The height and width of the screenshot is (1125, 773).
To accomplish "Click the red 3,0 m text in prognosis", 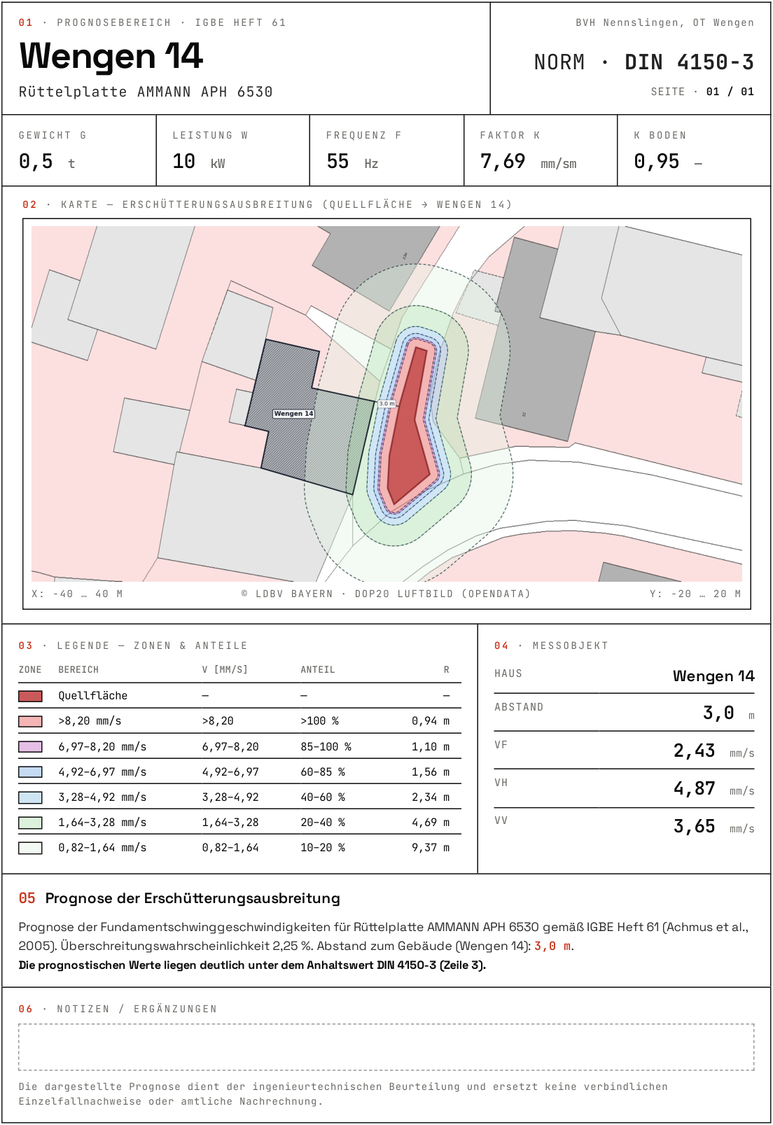I will (552, 946).
